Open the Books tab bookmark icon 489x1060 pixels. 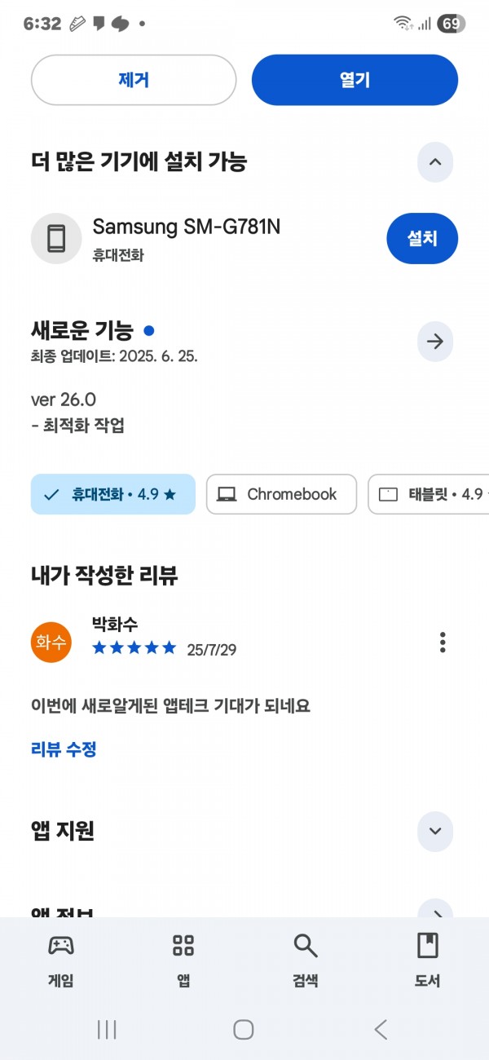click(x=427, y=946)
